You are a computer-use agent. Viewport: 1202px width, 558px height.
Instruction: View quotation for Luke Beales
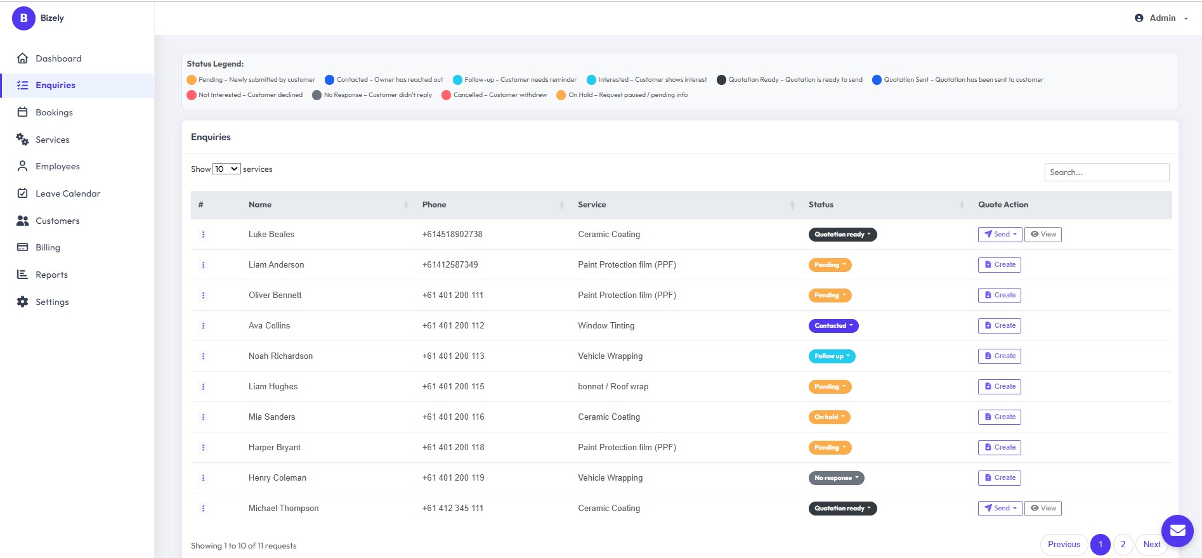[1043, 235]
